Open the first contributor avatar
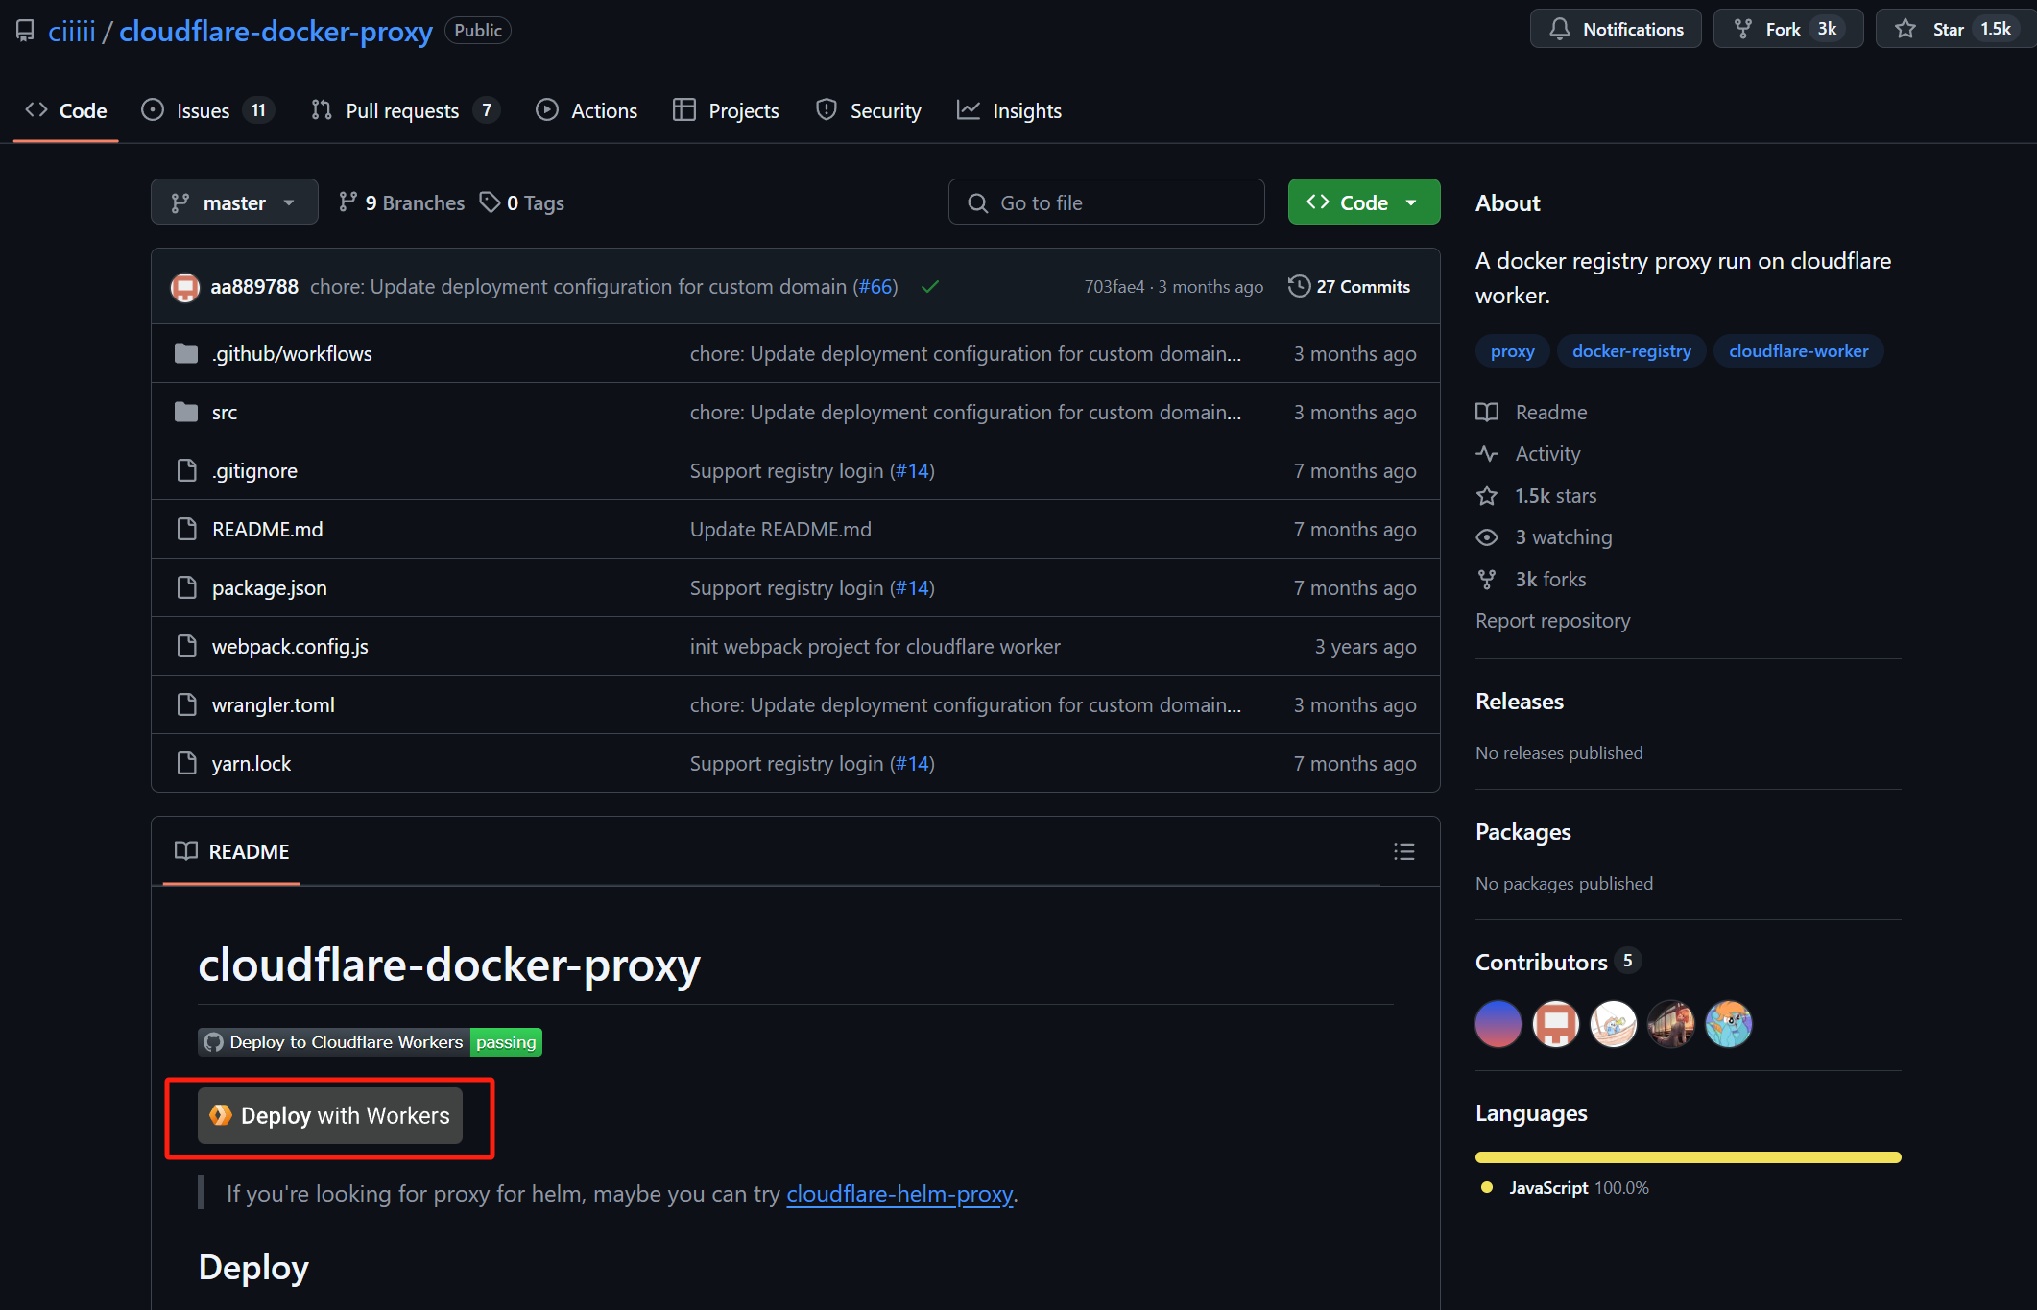 [1498, 1023]
